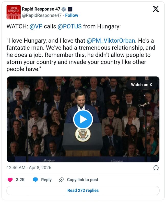The image size is (166, 202).
Task: Click Read 272 replies
Action: pyautogui.click(x=83, y=191)
